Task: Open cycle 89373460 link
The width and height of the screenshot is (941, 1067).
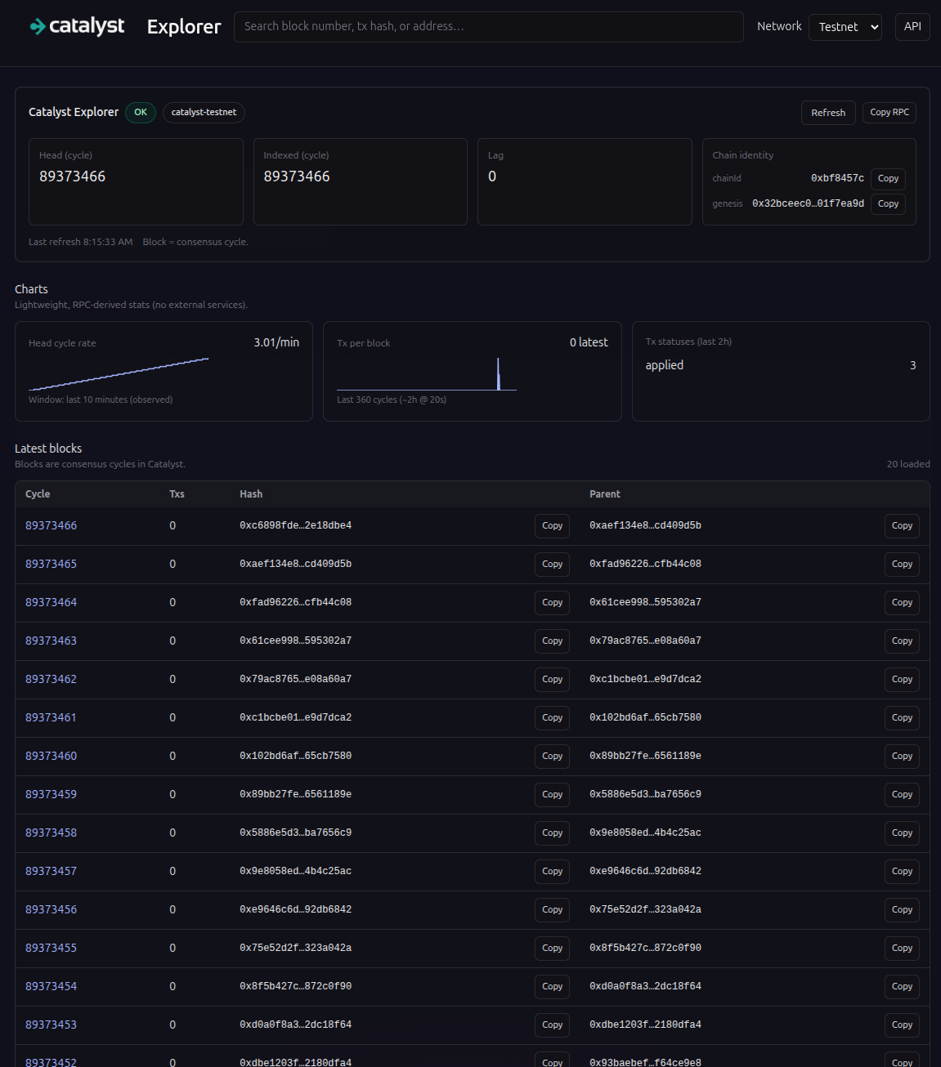Action: pos(51,756)
